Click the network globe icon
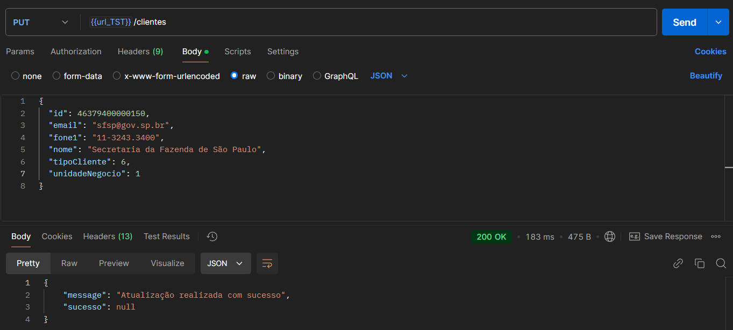Screen dimensions: 733x330 point(609,236)
